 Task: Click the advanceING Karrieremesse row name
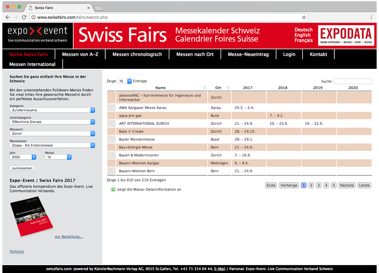pyautogui.click(x=160, y=97)
